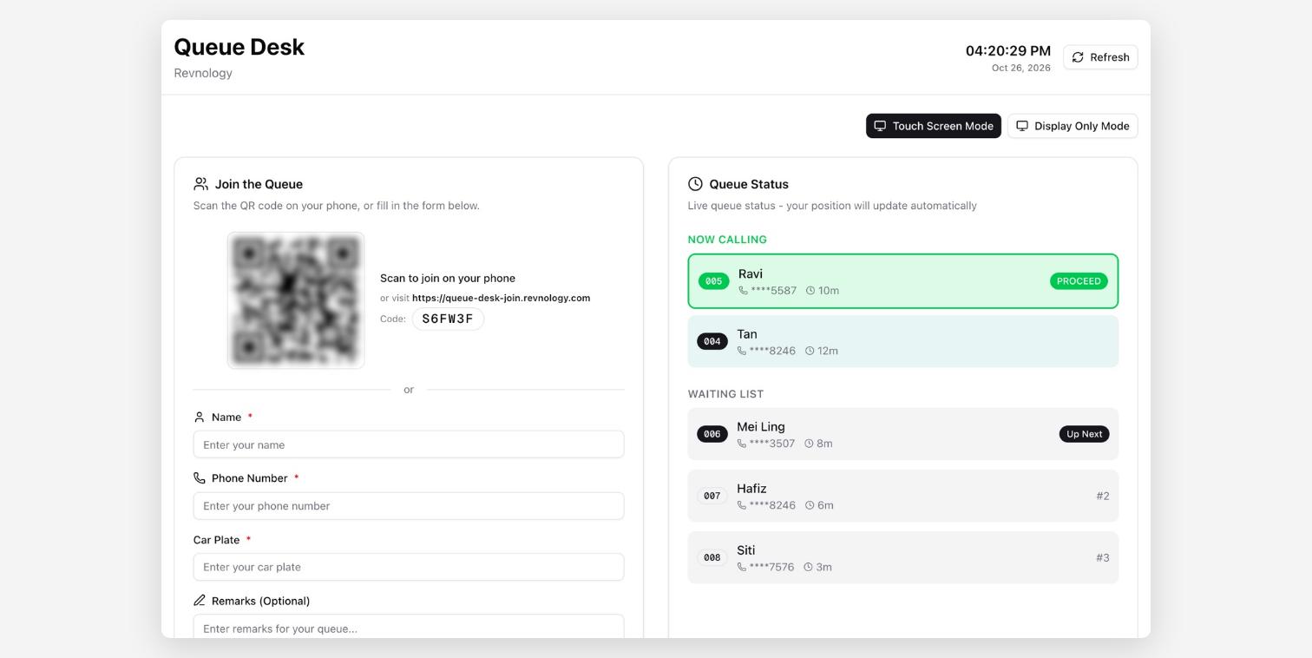This screenshot has height=658, width=1312.
Task: Click the phone icon in Ravi's row
Action: coord(743,291)
